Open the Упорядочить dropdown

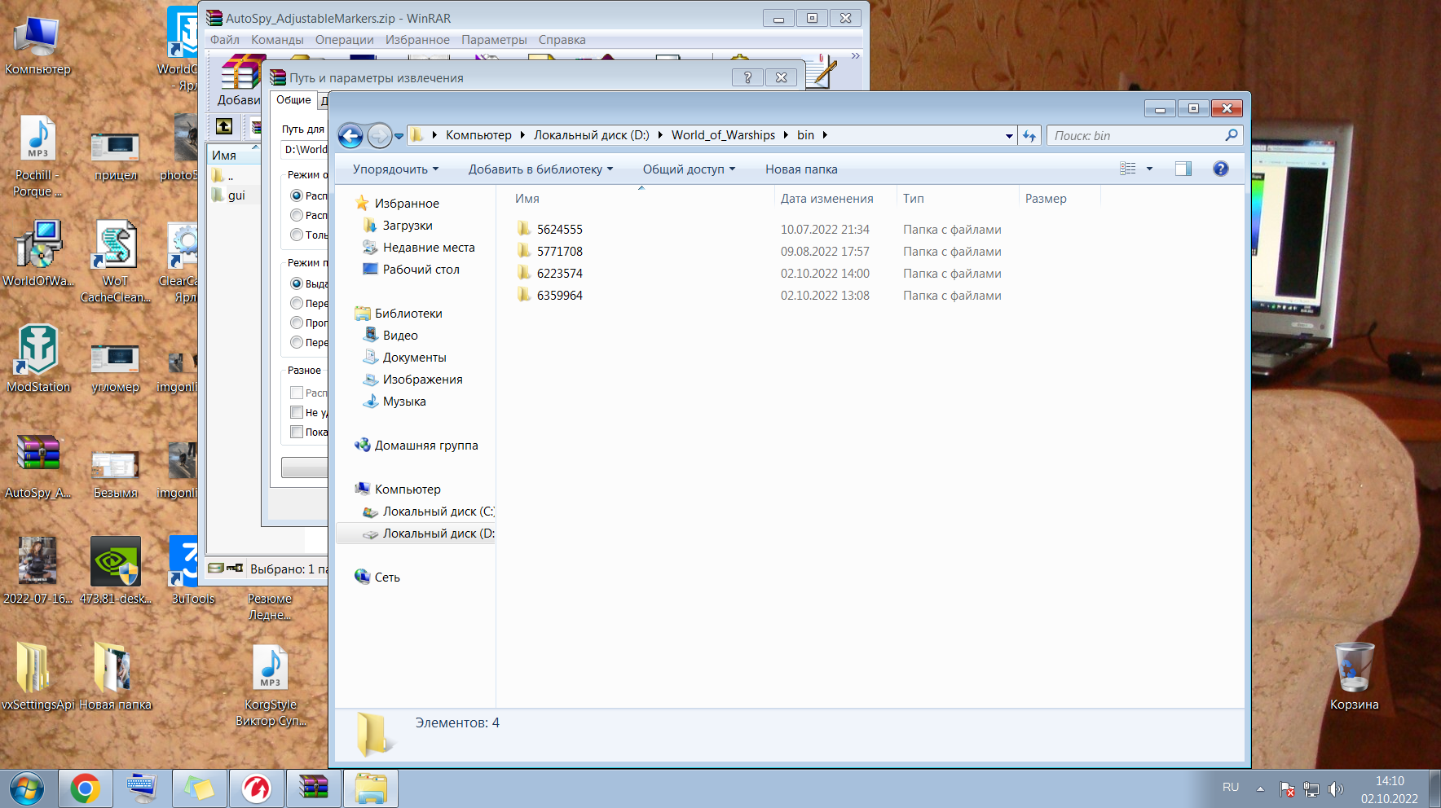(395, 169)
